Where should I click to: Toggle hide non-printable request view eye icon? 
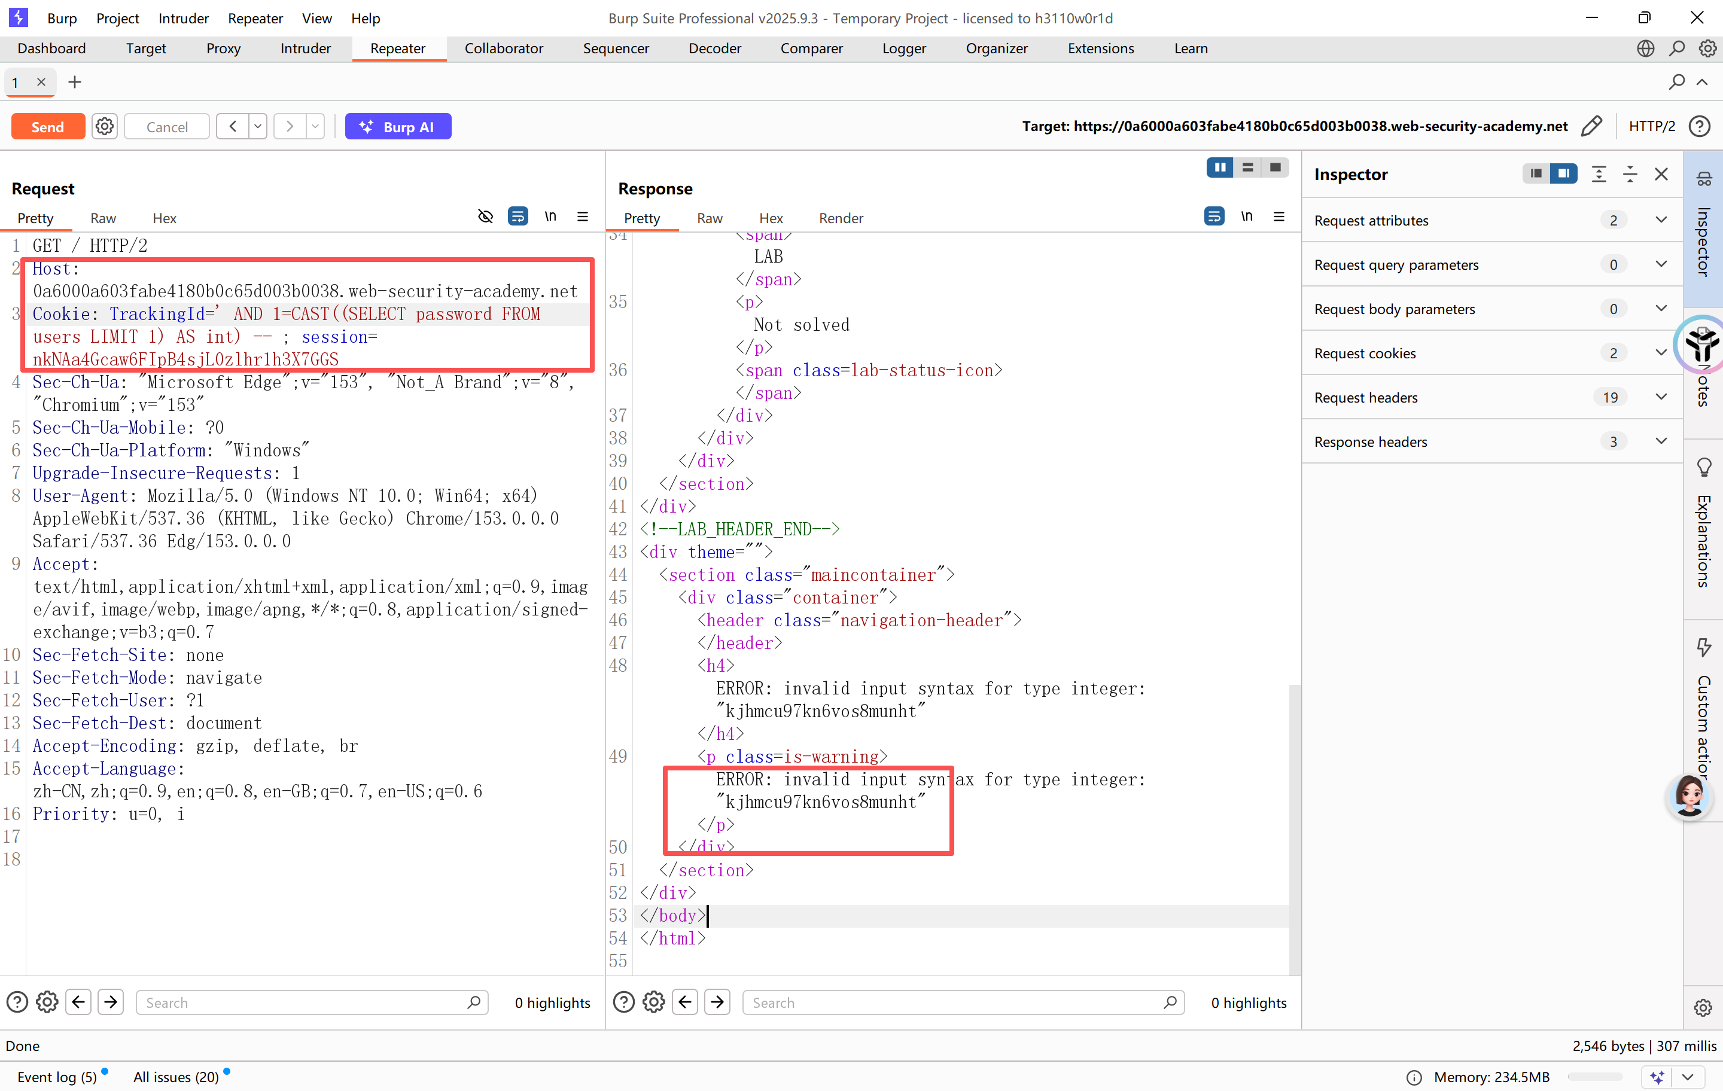coord(485,216)
